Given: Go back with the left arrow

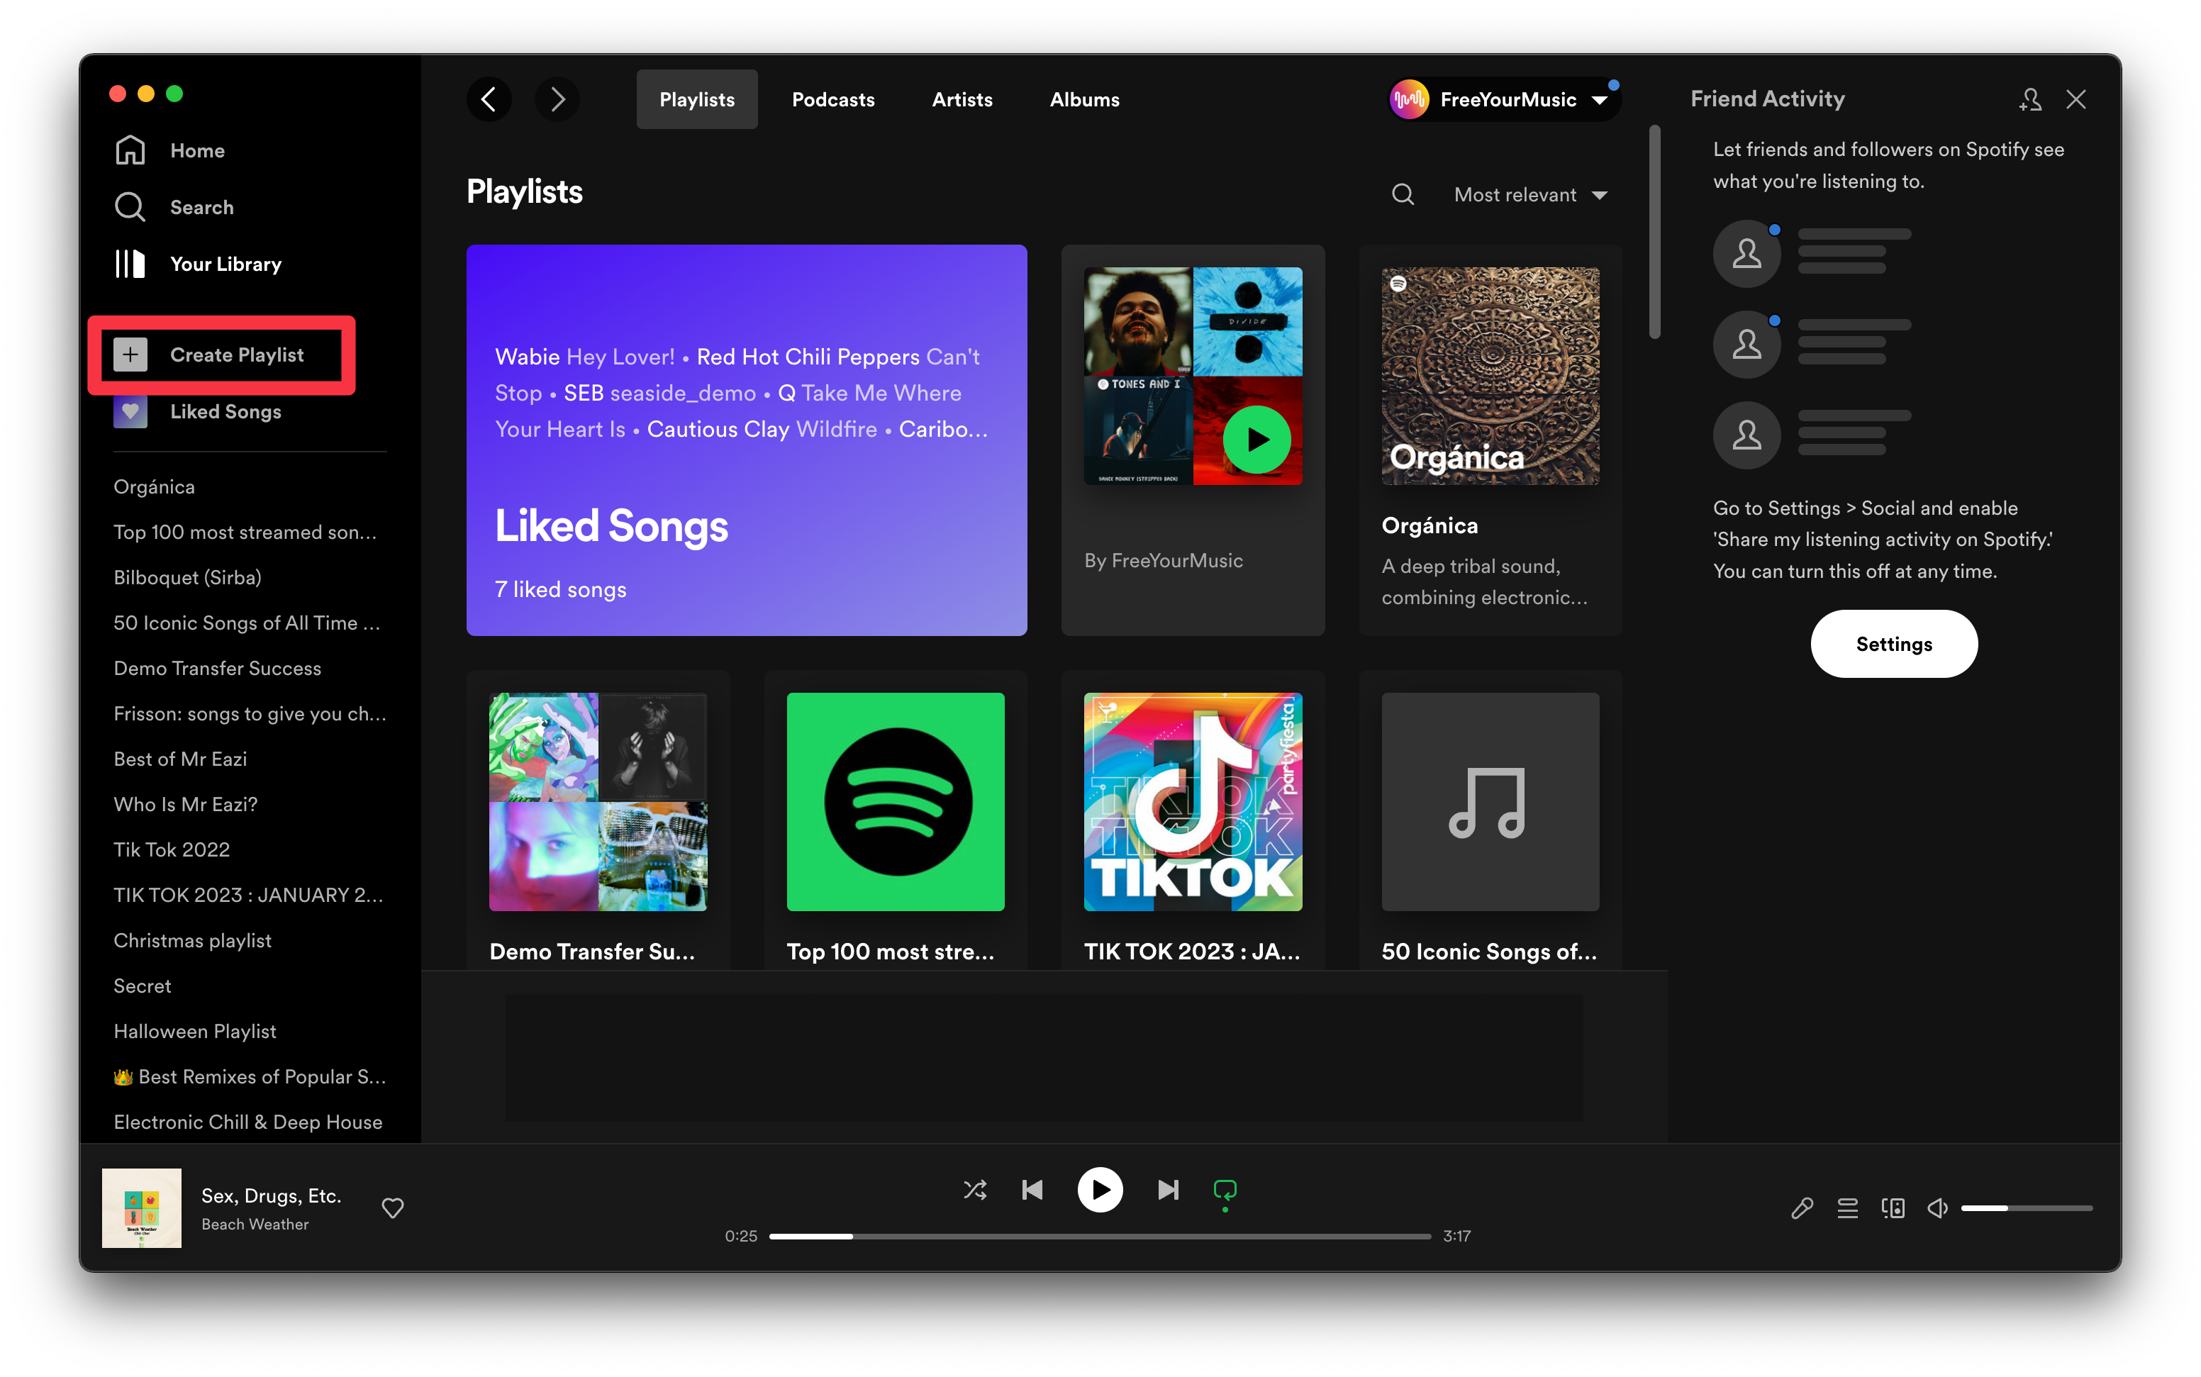Looking at the screenshot, I should (x=489, y=99).
